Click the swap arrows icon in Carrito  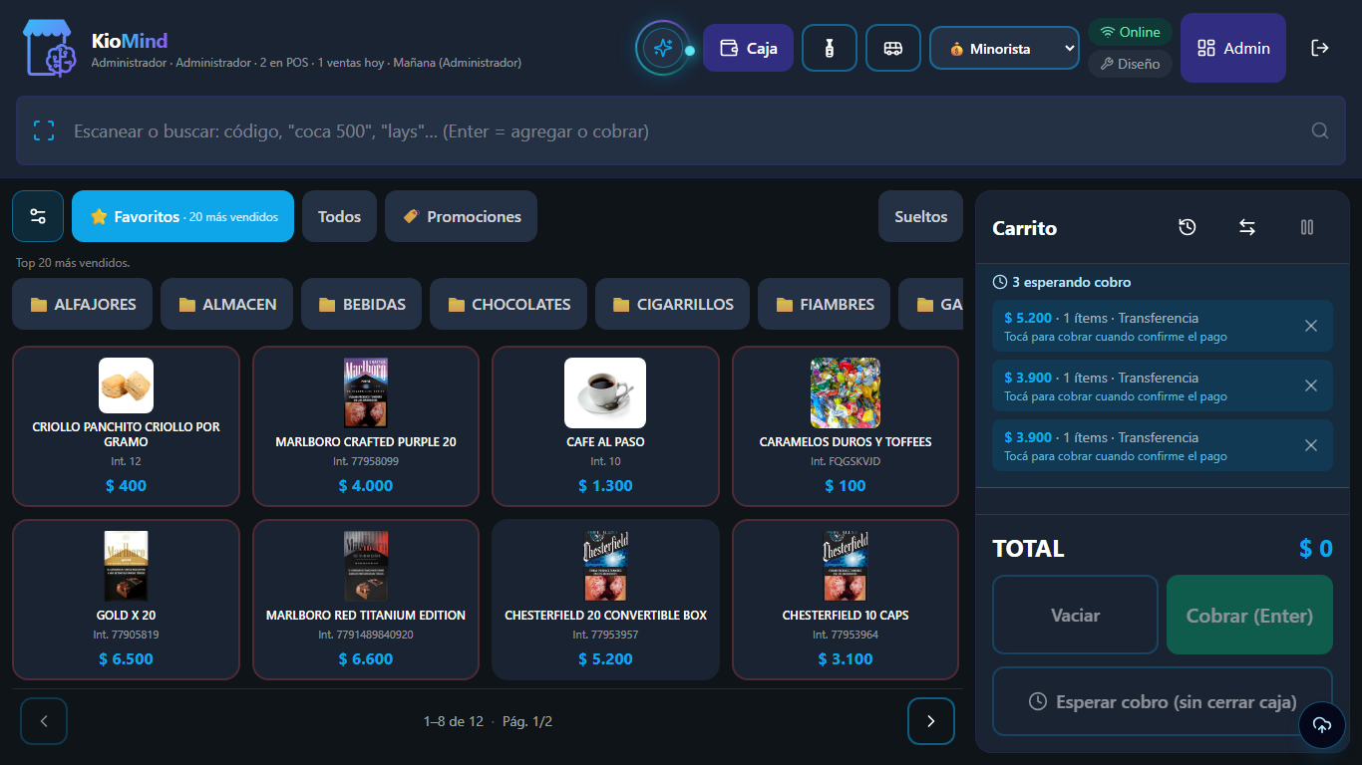pos(1246,227)
